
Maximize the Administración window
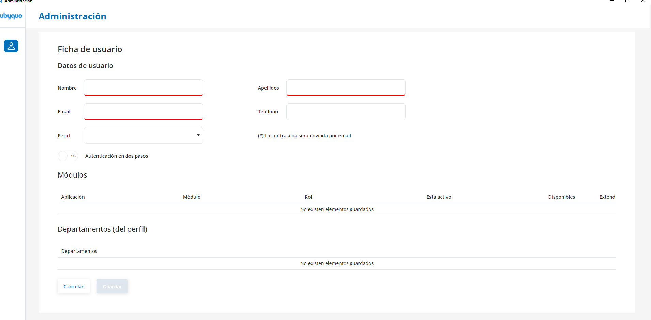pos(627,1)
